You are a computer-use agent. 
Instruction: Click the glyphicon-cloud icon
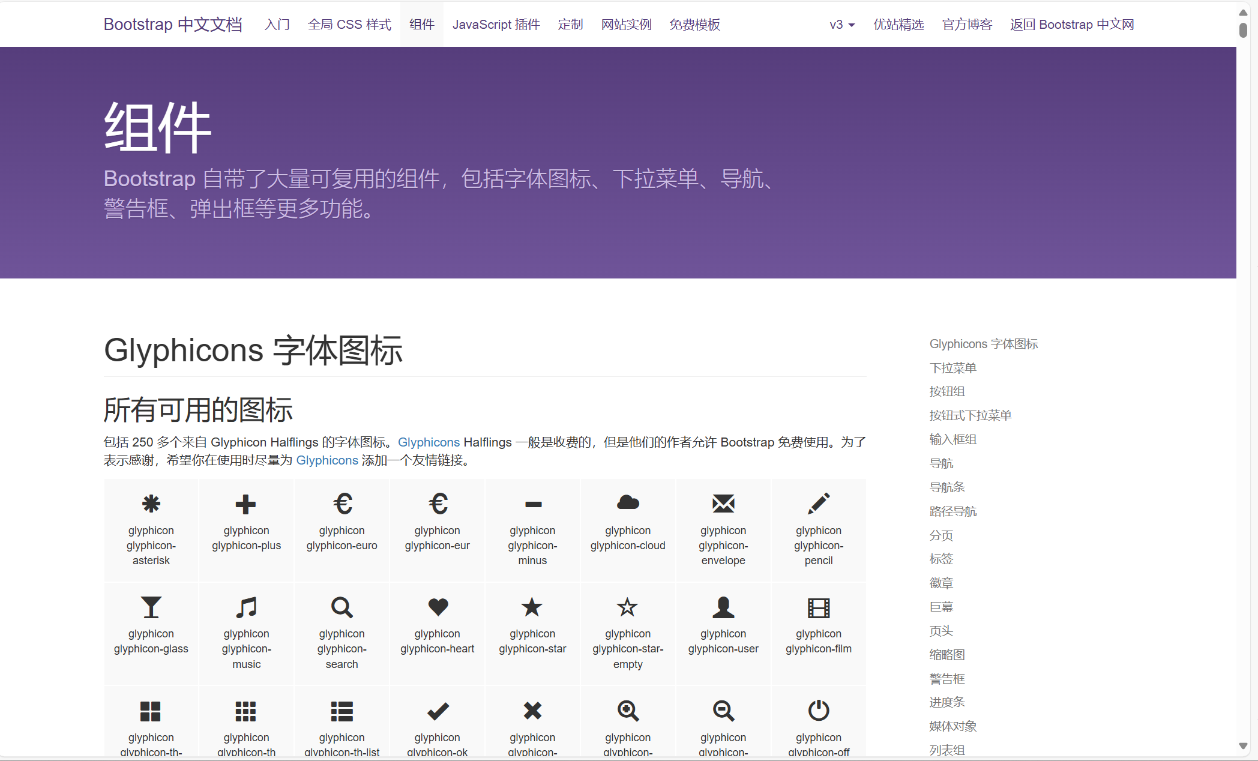(628, 502)
